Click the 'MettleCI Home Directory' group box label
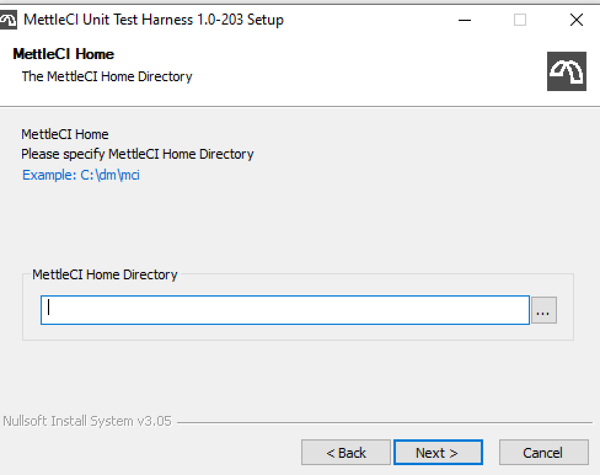Image resolution: width=600 pixels, height=475 pixels. (105, 274)
